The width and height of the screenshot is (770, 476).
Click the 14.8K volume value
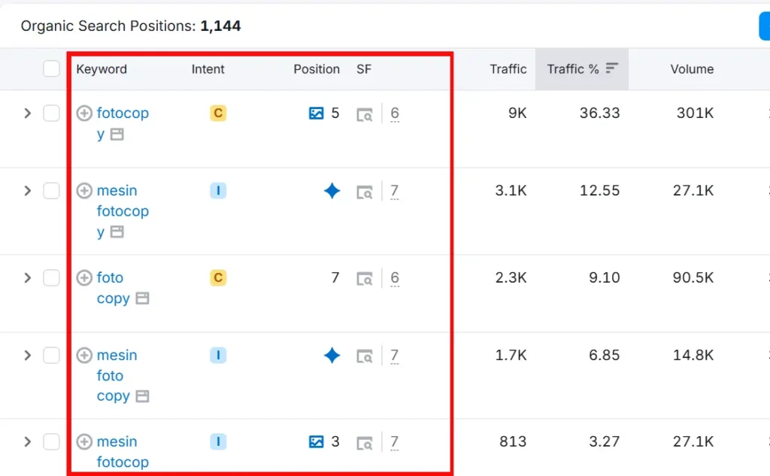point(693,355)
